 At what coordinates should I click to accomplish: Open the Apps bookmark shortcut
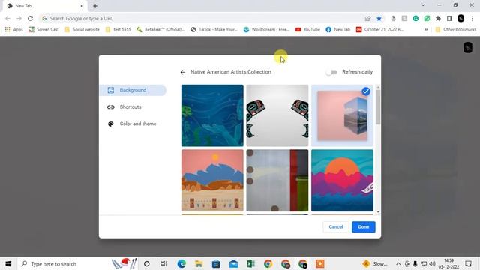(x=14, y=30)
